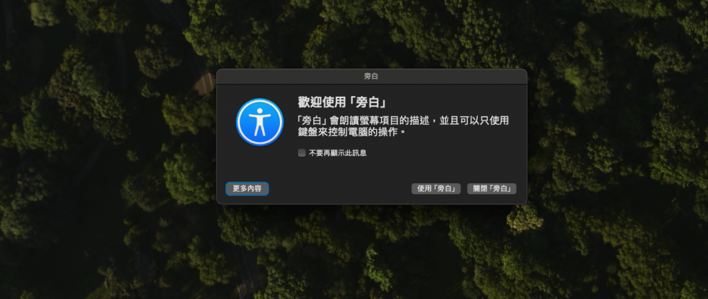708x299 pixels.
Task: Click desktop wallpaper beneath the 旁白 dialog
Action: pyautogui.click(x=371, y=251)
